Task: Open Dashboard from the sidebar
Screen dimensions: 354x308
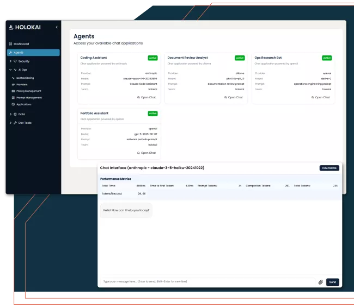Action: [x=21, y=44]
